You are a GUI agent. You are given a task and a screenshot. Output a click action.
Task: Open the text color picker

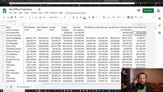click(x=84, y=17)
